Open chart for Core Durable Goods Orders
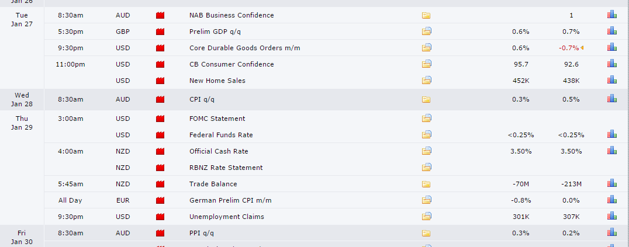 coord(611,47)
